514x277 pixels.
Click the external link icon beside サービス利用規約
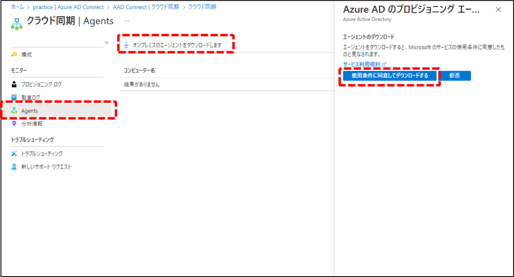tap(384, 64)
